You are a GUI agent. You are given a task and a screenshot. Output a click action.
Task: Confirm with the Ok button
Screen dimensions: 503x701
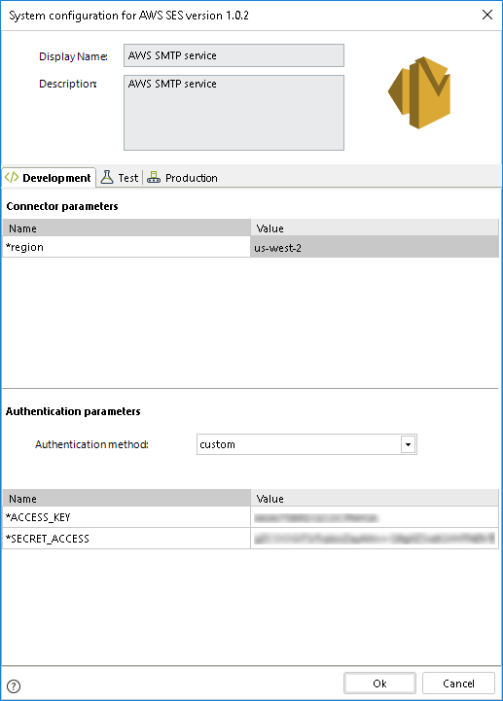pyautogui.click(x=379, y=683)
